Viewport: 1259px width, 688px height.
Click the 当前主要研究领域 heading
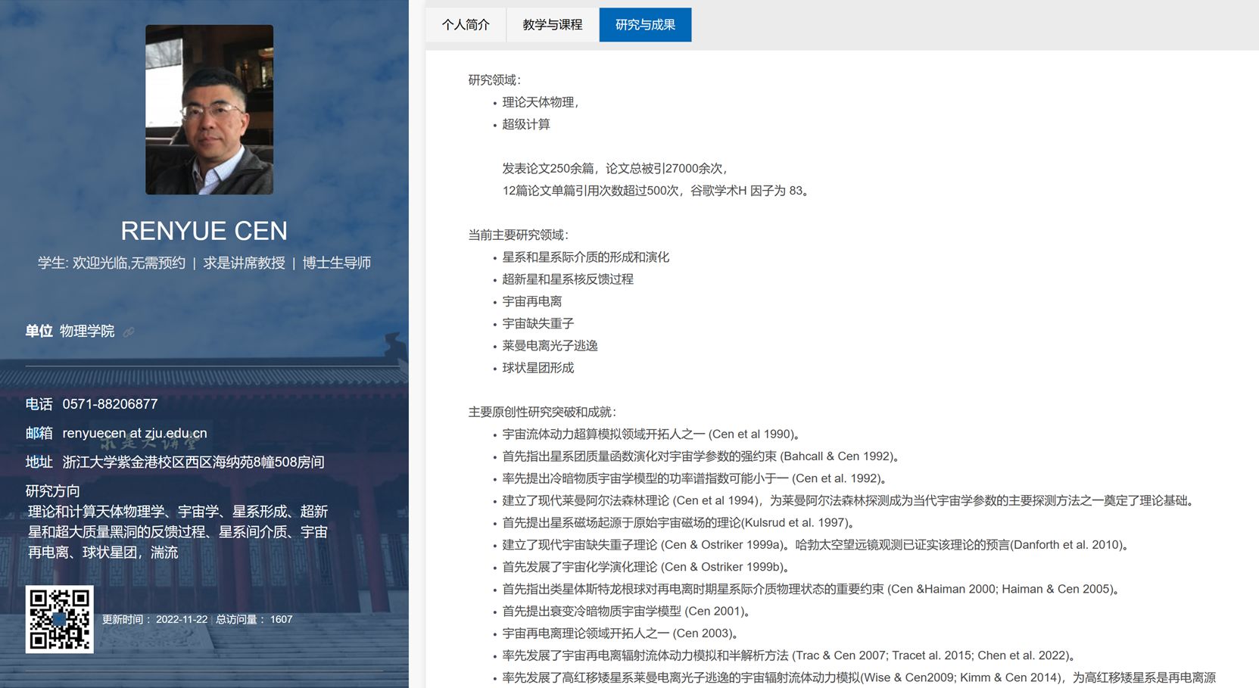(x=518, y=235)
